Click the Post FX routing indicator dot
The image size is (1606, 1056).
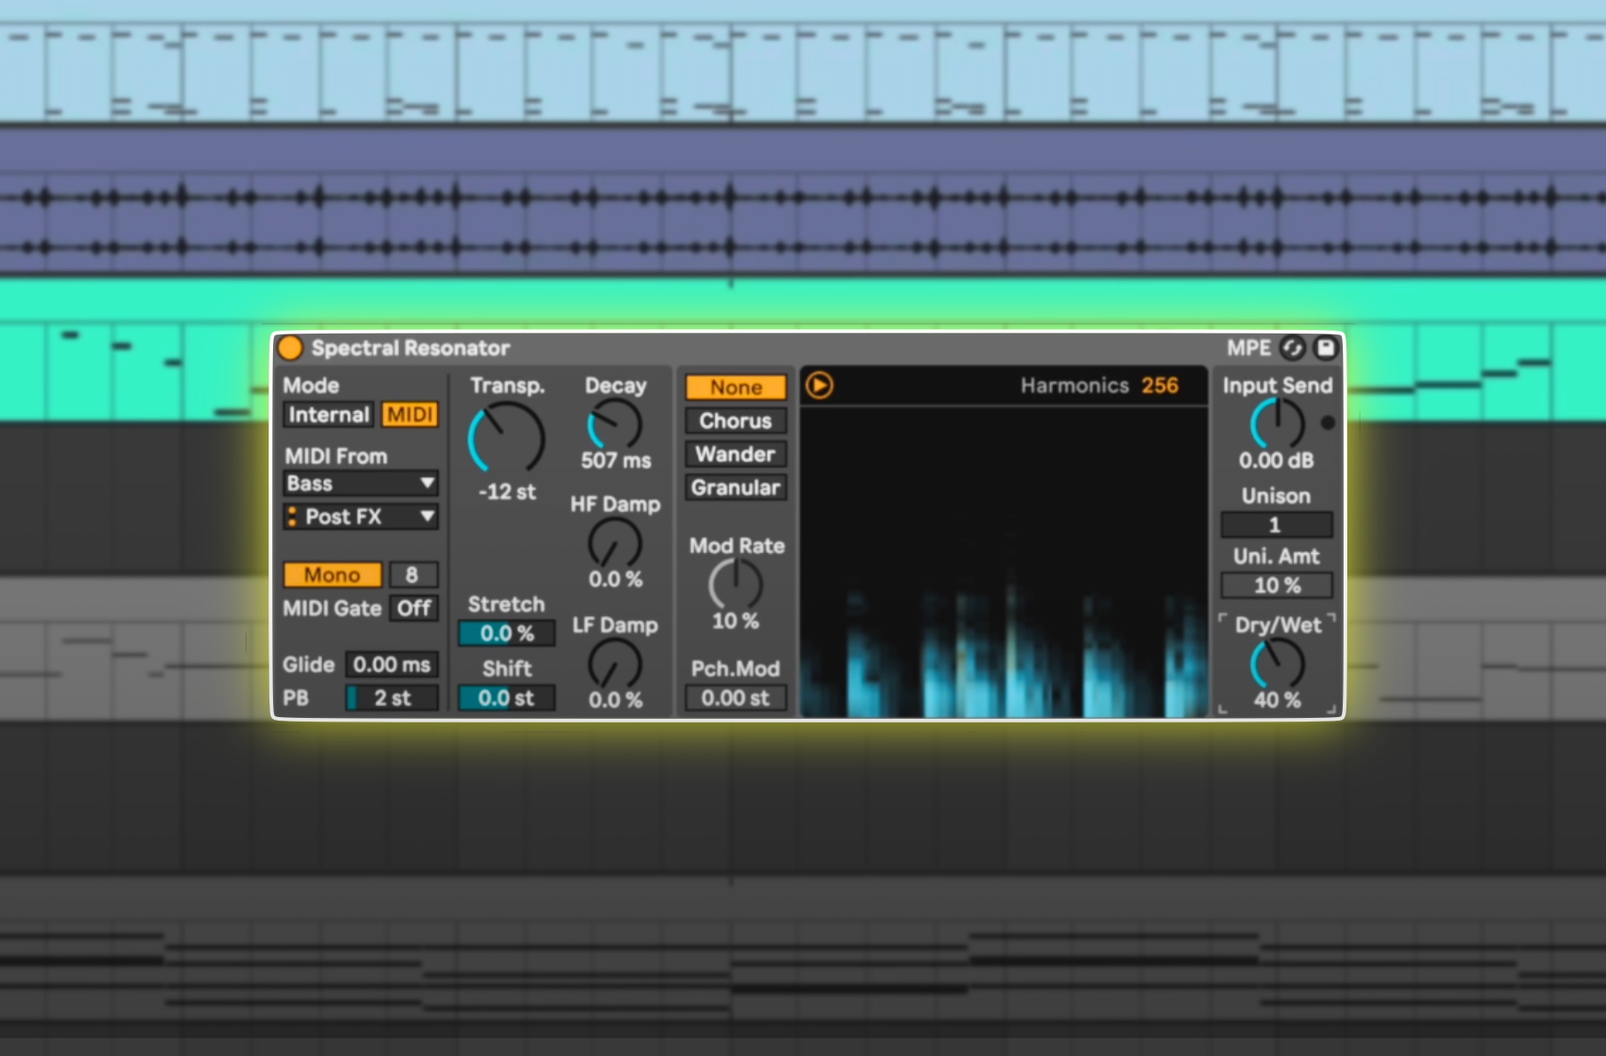[x=293, y=517]
